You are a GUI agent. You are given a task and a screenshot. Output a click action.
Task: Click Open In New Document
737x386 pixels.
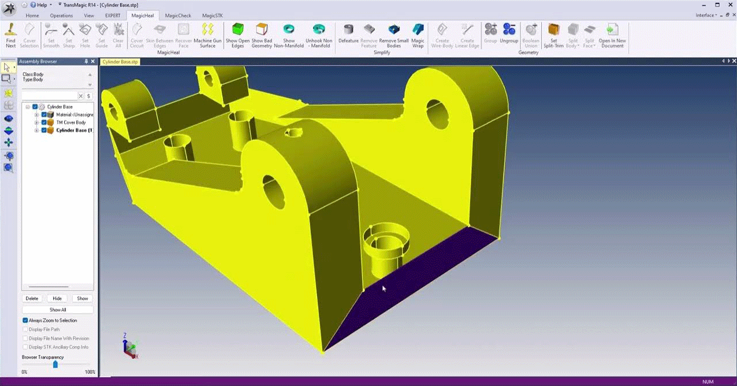(x=612, y=35)
